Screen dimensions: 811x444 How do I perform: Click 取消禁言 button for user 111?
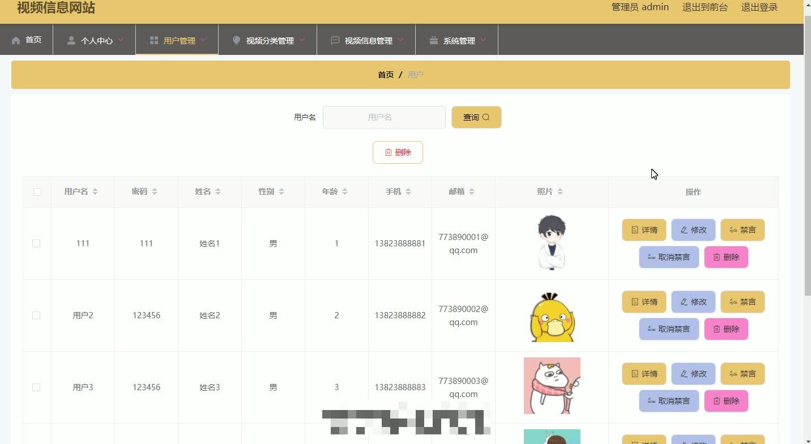[669, 257]
